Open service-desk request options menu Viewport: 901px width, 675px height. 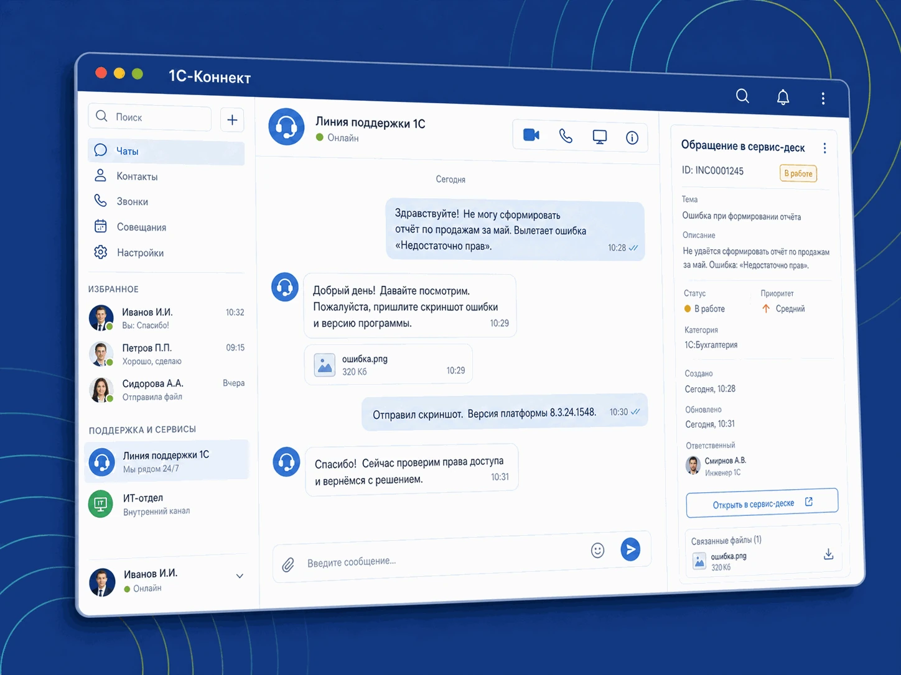tap(824, 148)
